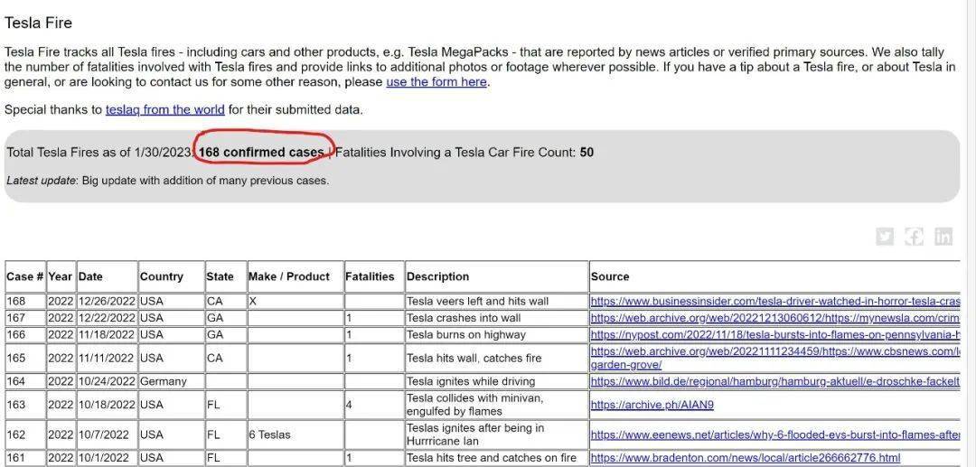
Task: Click the "Country" column header
Action: pos(162,276)
